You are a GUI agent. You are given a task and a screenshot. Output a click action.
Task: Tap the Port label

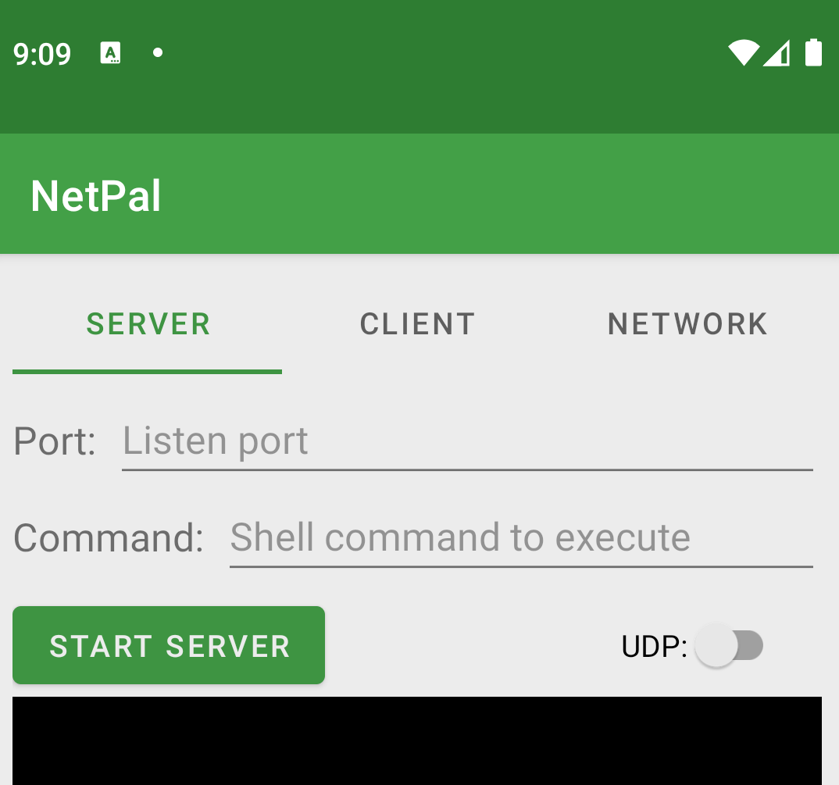coord(55,442)
